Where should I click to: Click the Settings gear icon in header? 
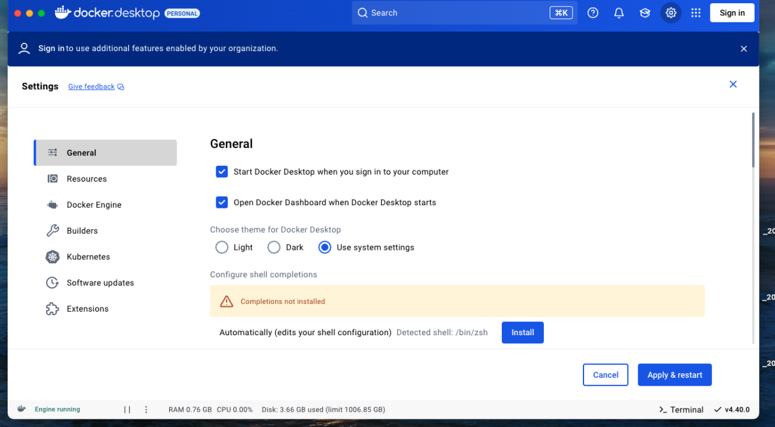pos(671,13)
